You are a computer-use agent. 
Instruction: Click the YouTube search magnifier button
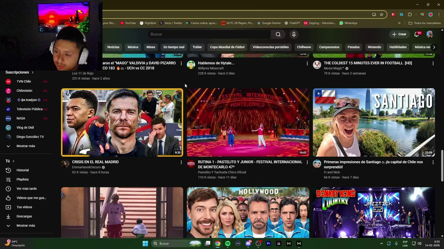point(278,34)
